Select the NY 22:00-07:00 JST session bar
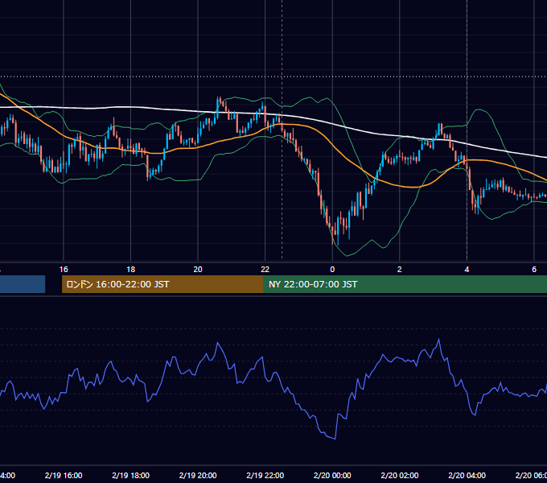Image resolution: width=547 pixels, height=483 pixels. [x=405, y=284]
